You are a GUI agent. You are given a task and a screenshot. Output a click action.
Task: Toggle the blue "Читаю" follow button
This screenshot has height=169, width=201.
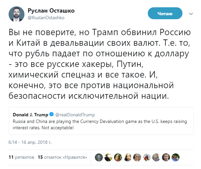165,14
